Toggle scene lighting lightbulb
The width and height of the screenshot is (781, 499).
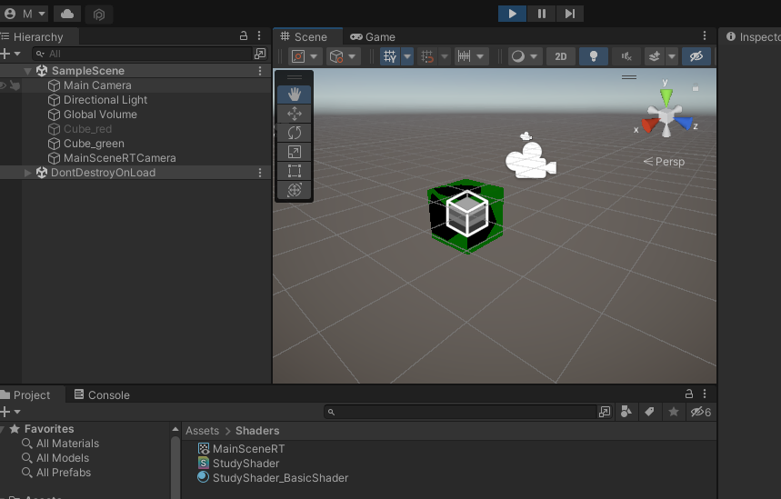pos(594,56)
